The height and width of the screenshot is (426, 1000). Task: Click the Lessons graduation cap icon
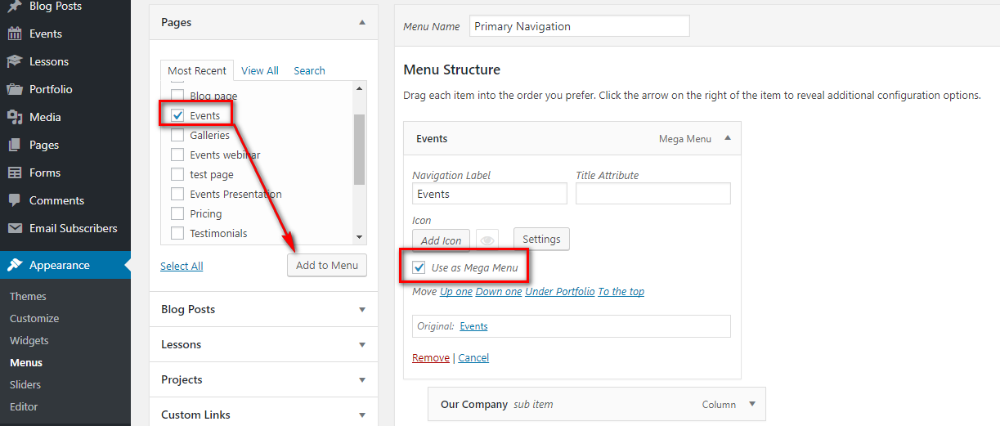[15, 61]
